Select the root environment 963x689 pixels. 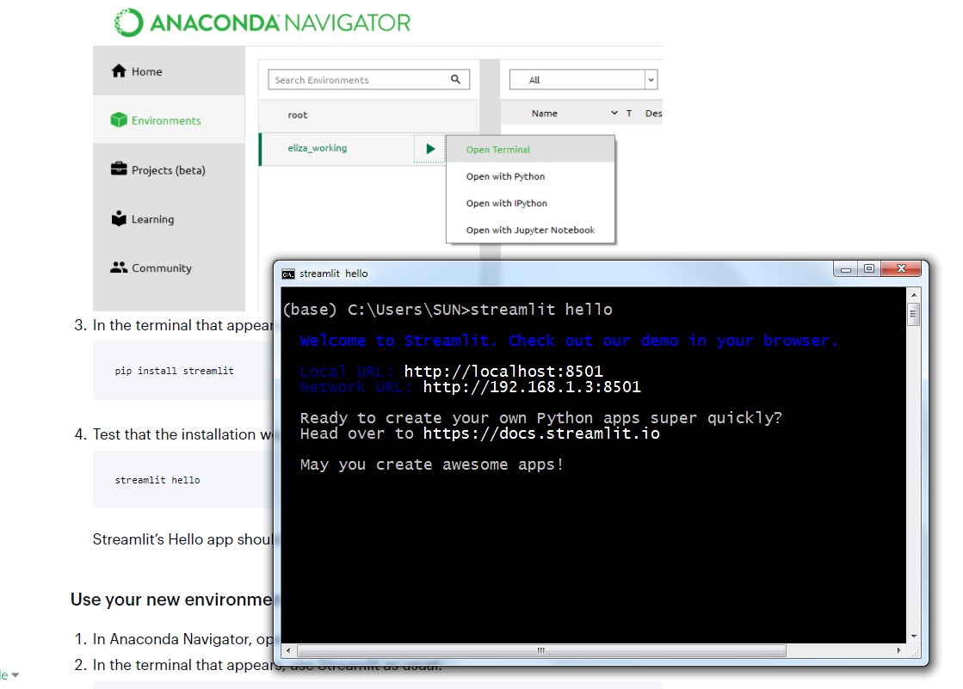[298, 114]
